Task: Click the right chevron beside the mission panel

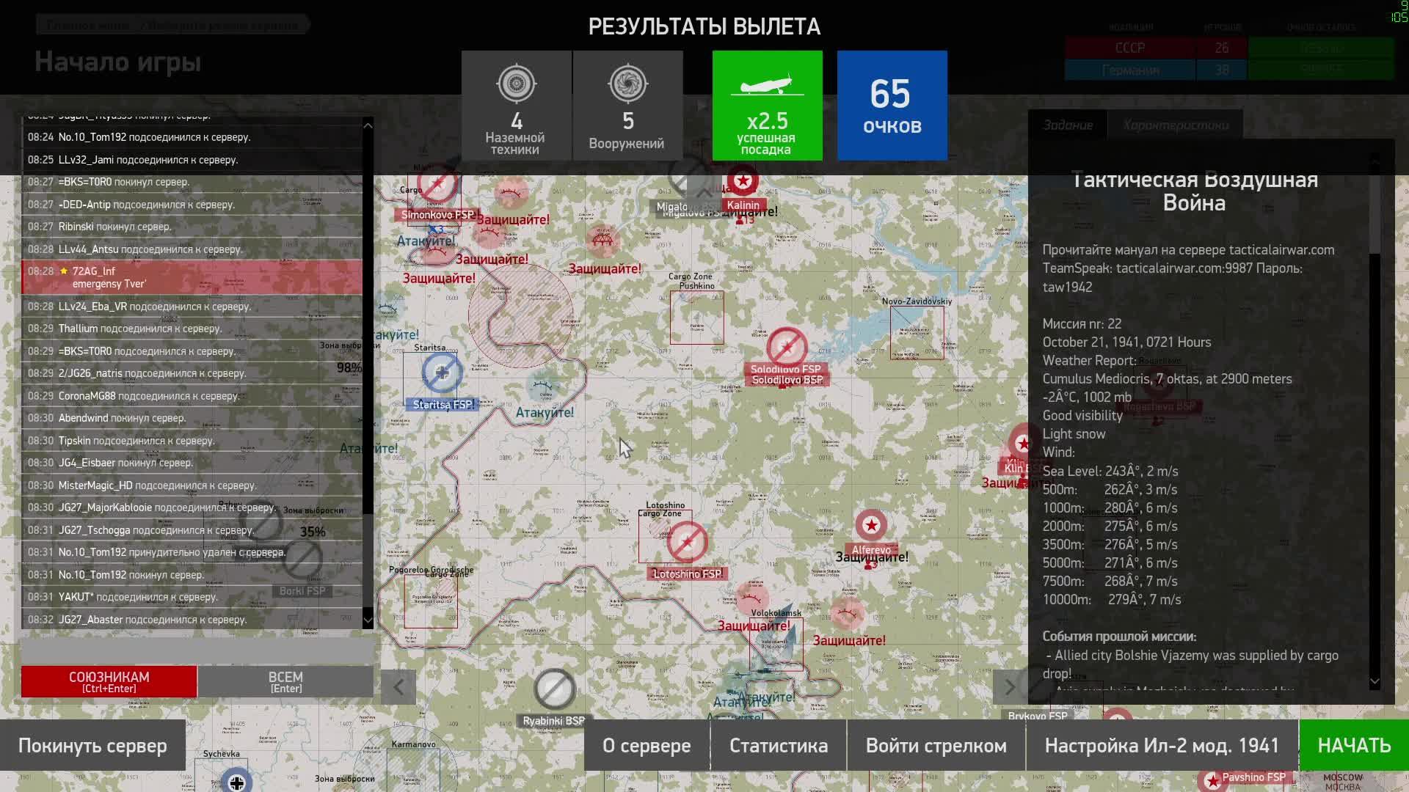Action: point(1011,687)
